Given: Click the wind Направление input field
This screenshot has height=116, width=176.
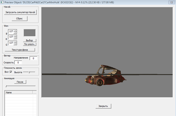Looking at the screenshot, I should [33, 58].
